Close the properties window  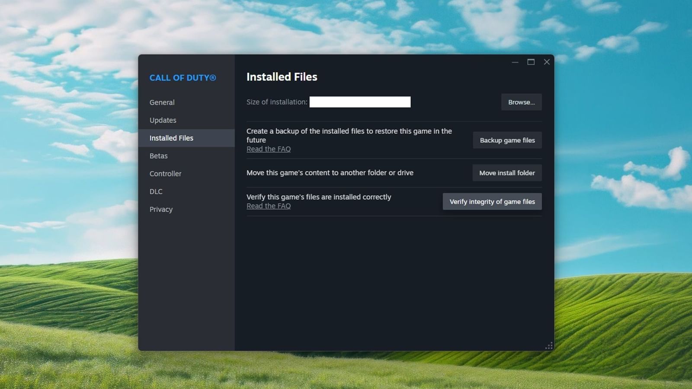point(546,62)
